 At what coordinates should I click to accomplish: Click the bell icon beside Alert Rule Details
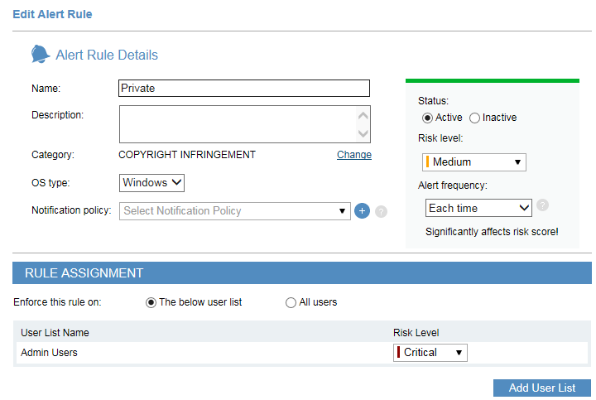coord(41,55)
